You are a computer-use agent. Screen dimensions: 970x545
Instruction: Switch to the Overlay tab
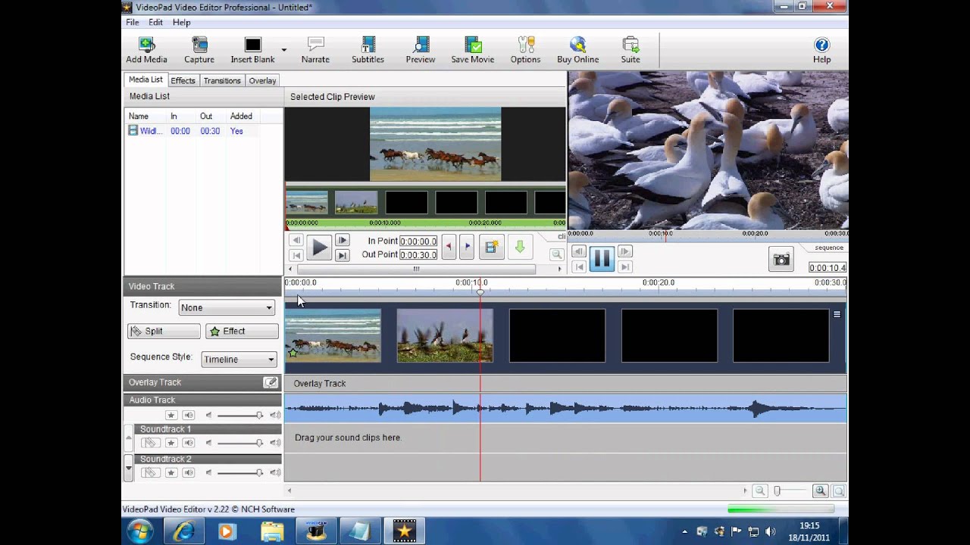click(x=262, y=80)
